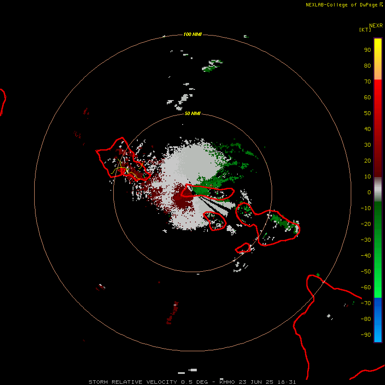Click the -20 value on velocity scale
The width and height of the screenshot is (385, 385).
point(366,224)
